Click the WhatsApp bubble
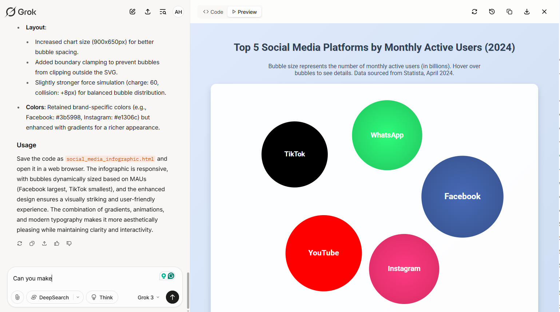Screen dimensions: 560x312 [387, 135]
